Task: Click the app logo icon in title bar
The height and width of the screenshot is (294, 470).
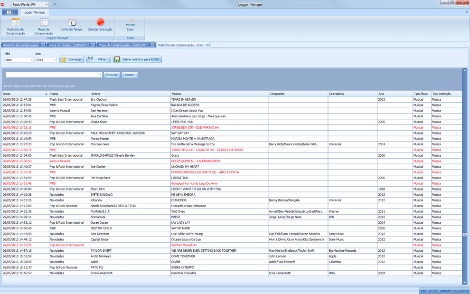Action: coord(2,4)
